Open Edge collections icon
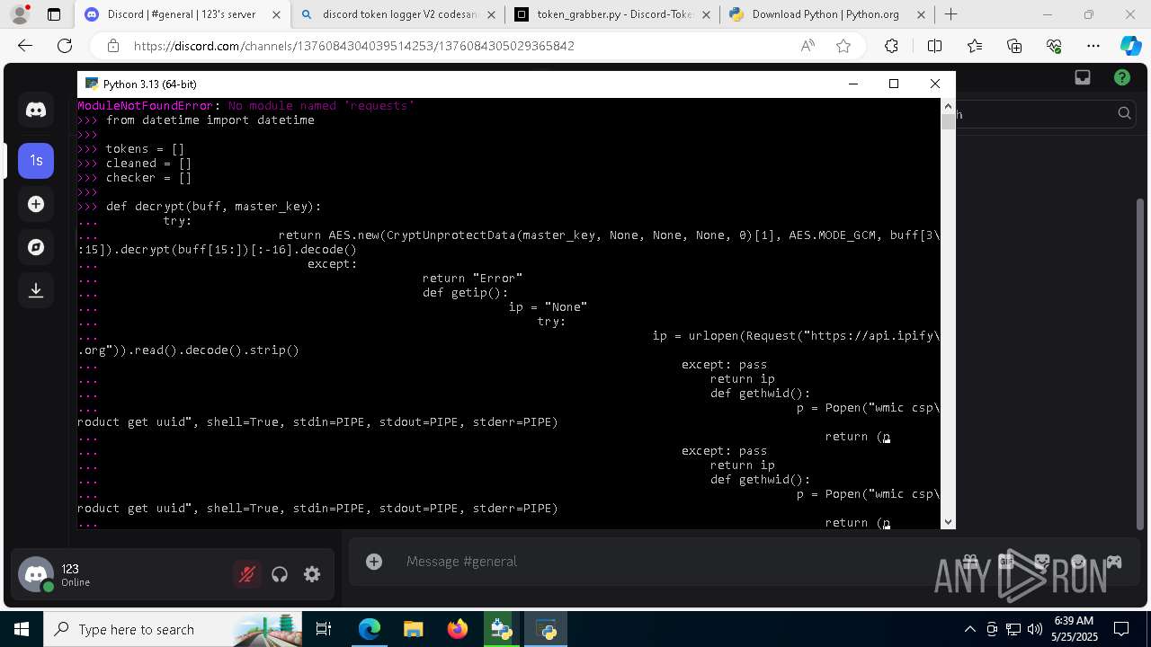This screenshot has height=647, width=1151. [1014, 46]
